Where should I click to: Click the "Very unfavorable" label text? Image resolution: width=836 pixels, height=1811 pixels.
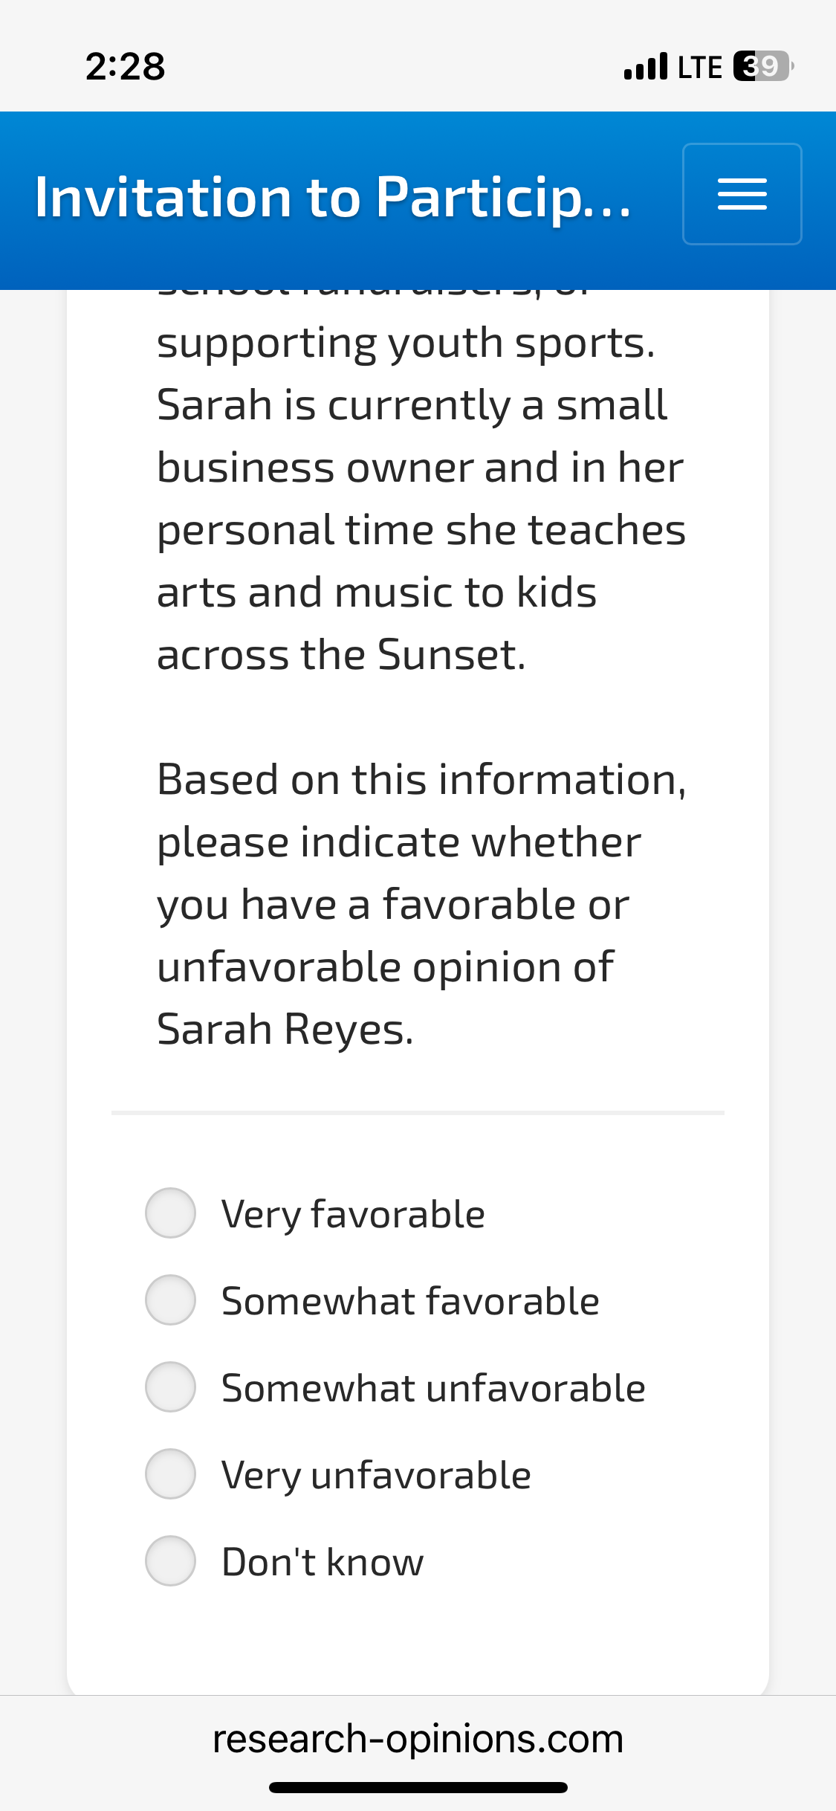[376, 1476]
